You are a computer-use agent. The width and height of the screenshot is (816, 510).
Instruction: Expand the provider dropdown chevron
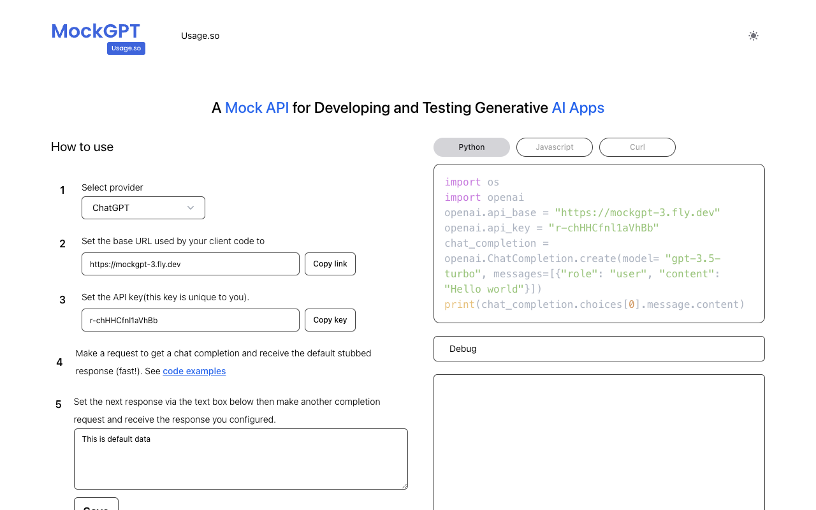point(190,207)
